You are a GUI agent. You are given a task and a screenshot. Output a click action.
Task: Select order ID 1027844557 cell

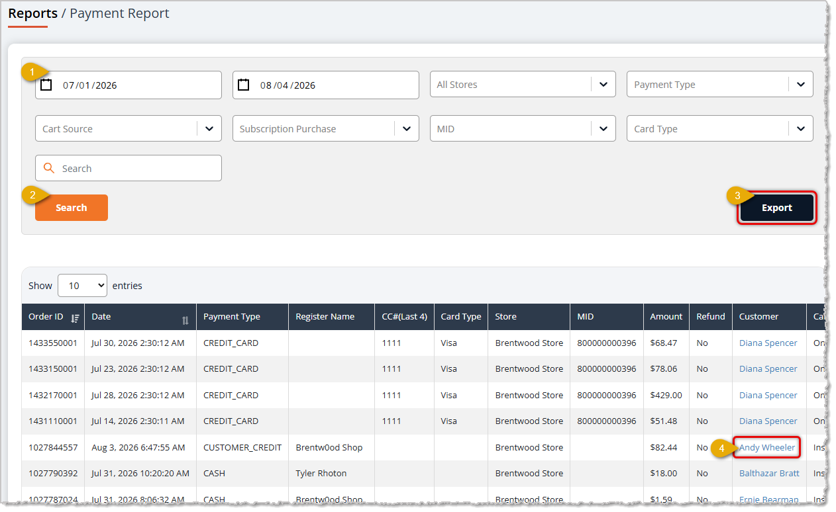[x=53, y=447]
